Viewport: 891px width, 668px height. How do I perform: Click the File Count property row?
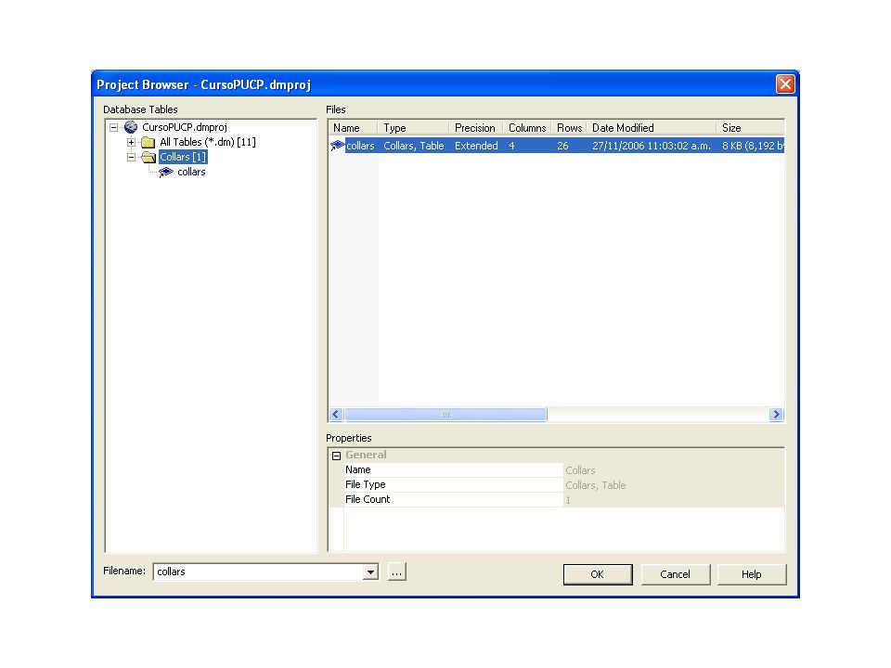click(563, 499)
